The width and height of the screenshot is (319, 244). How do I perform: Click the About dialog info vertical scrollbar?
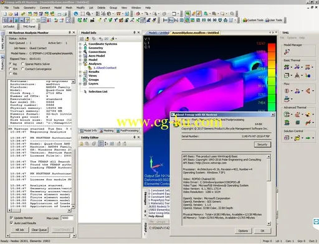[x=269, y=190]
